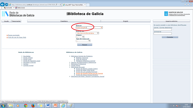Launch Google Chrome from the taskbar
This screenshot has height=108, width=193.
coord(26,106)
